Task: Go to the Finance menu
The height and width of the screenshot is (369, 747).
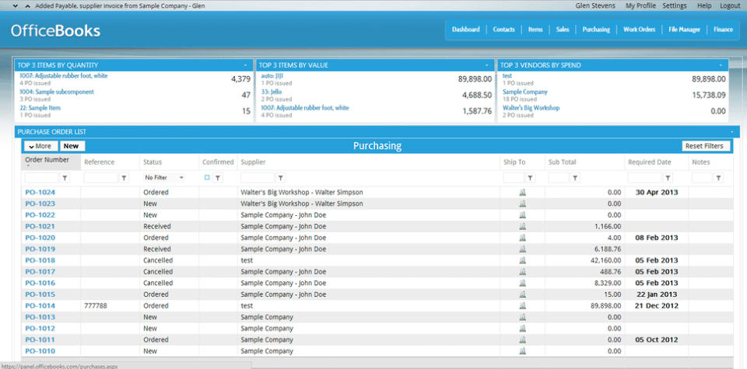Action: 723,30
